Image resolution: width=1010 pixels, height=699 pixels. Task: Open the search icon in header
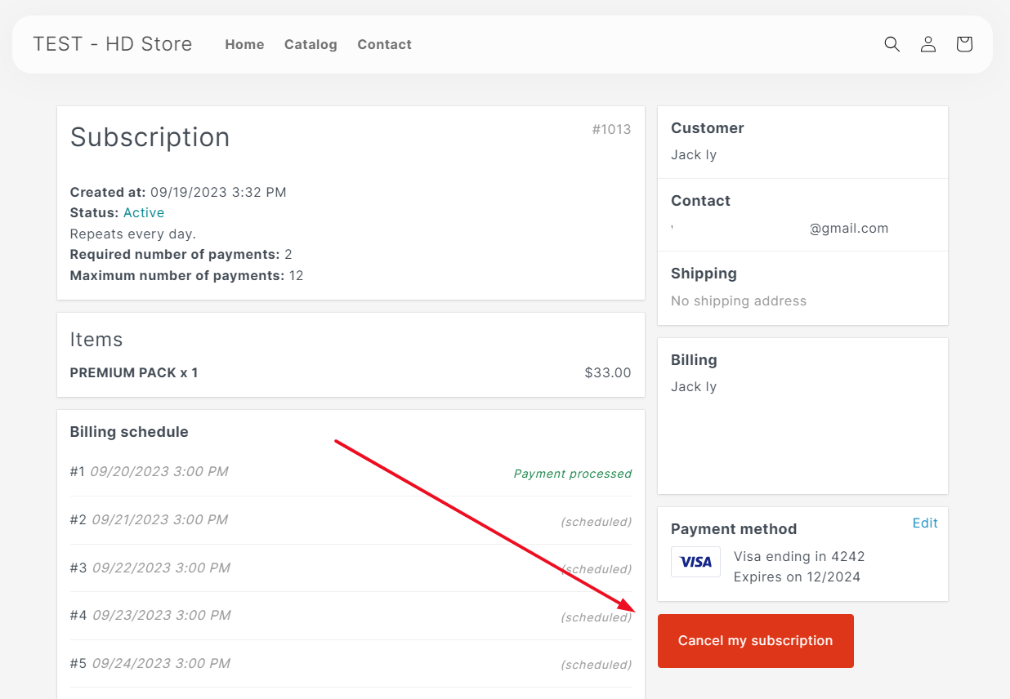(x=892, y=44)
